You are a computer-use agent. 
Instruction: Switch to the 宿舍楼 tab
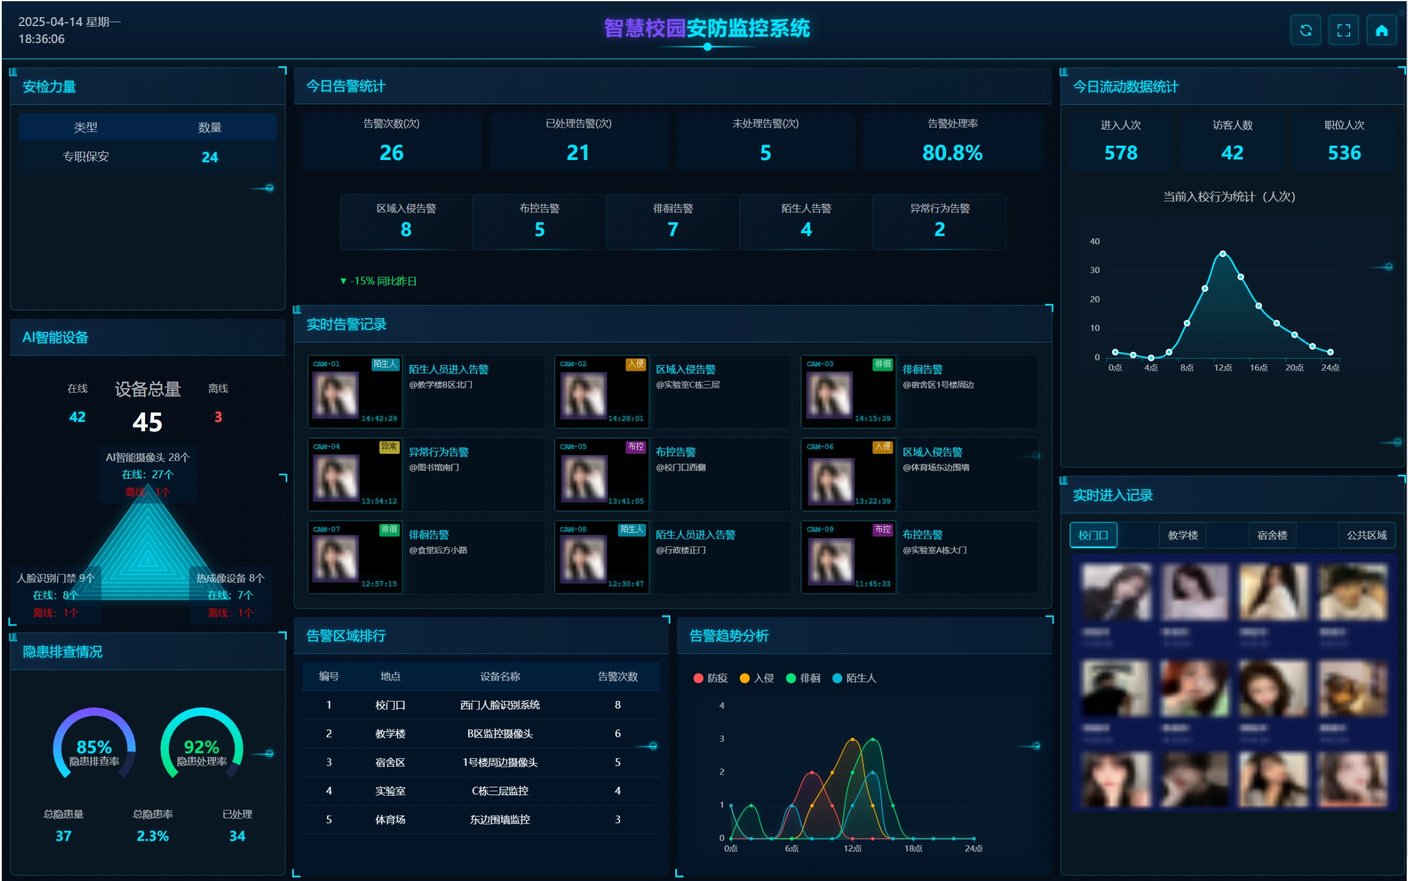(x=1272, y=535)
